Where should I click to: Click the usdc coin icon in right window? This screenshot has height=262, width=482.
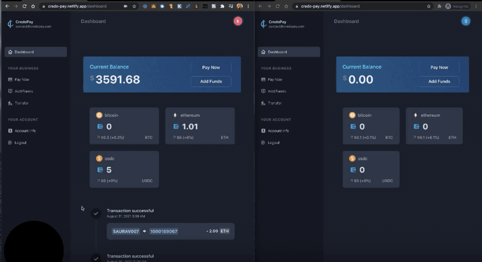coord(352,159)
